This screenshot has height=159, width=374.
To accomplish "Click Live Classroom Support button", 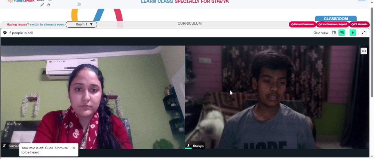I will (332, 24).
